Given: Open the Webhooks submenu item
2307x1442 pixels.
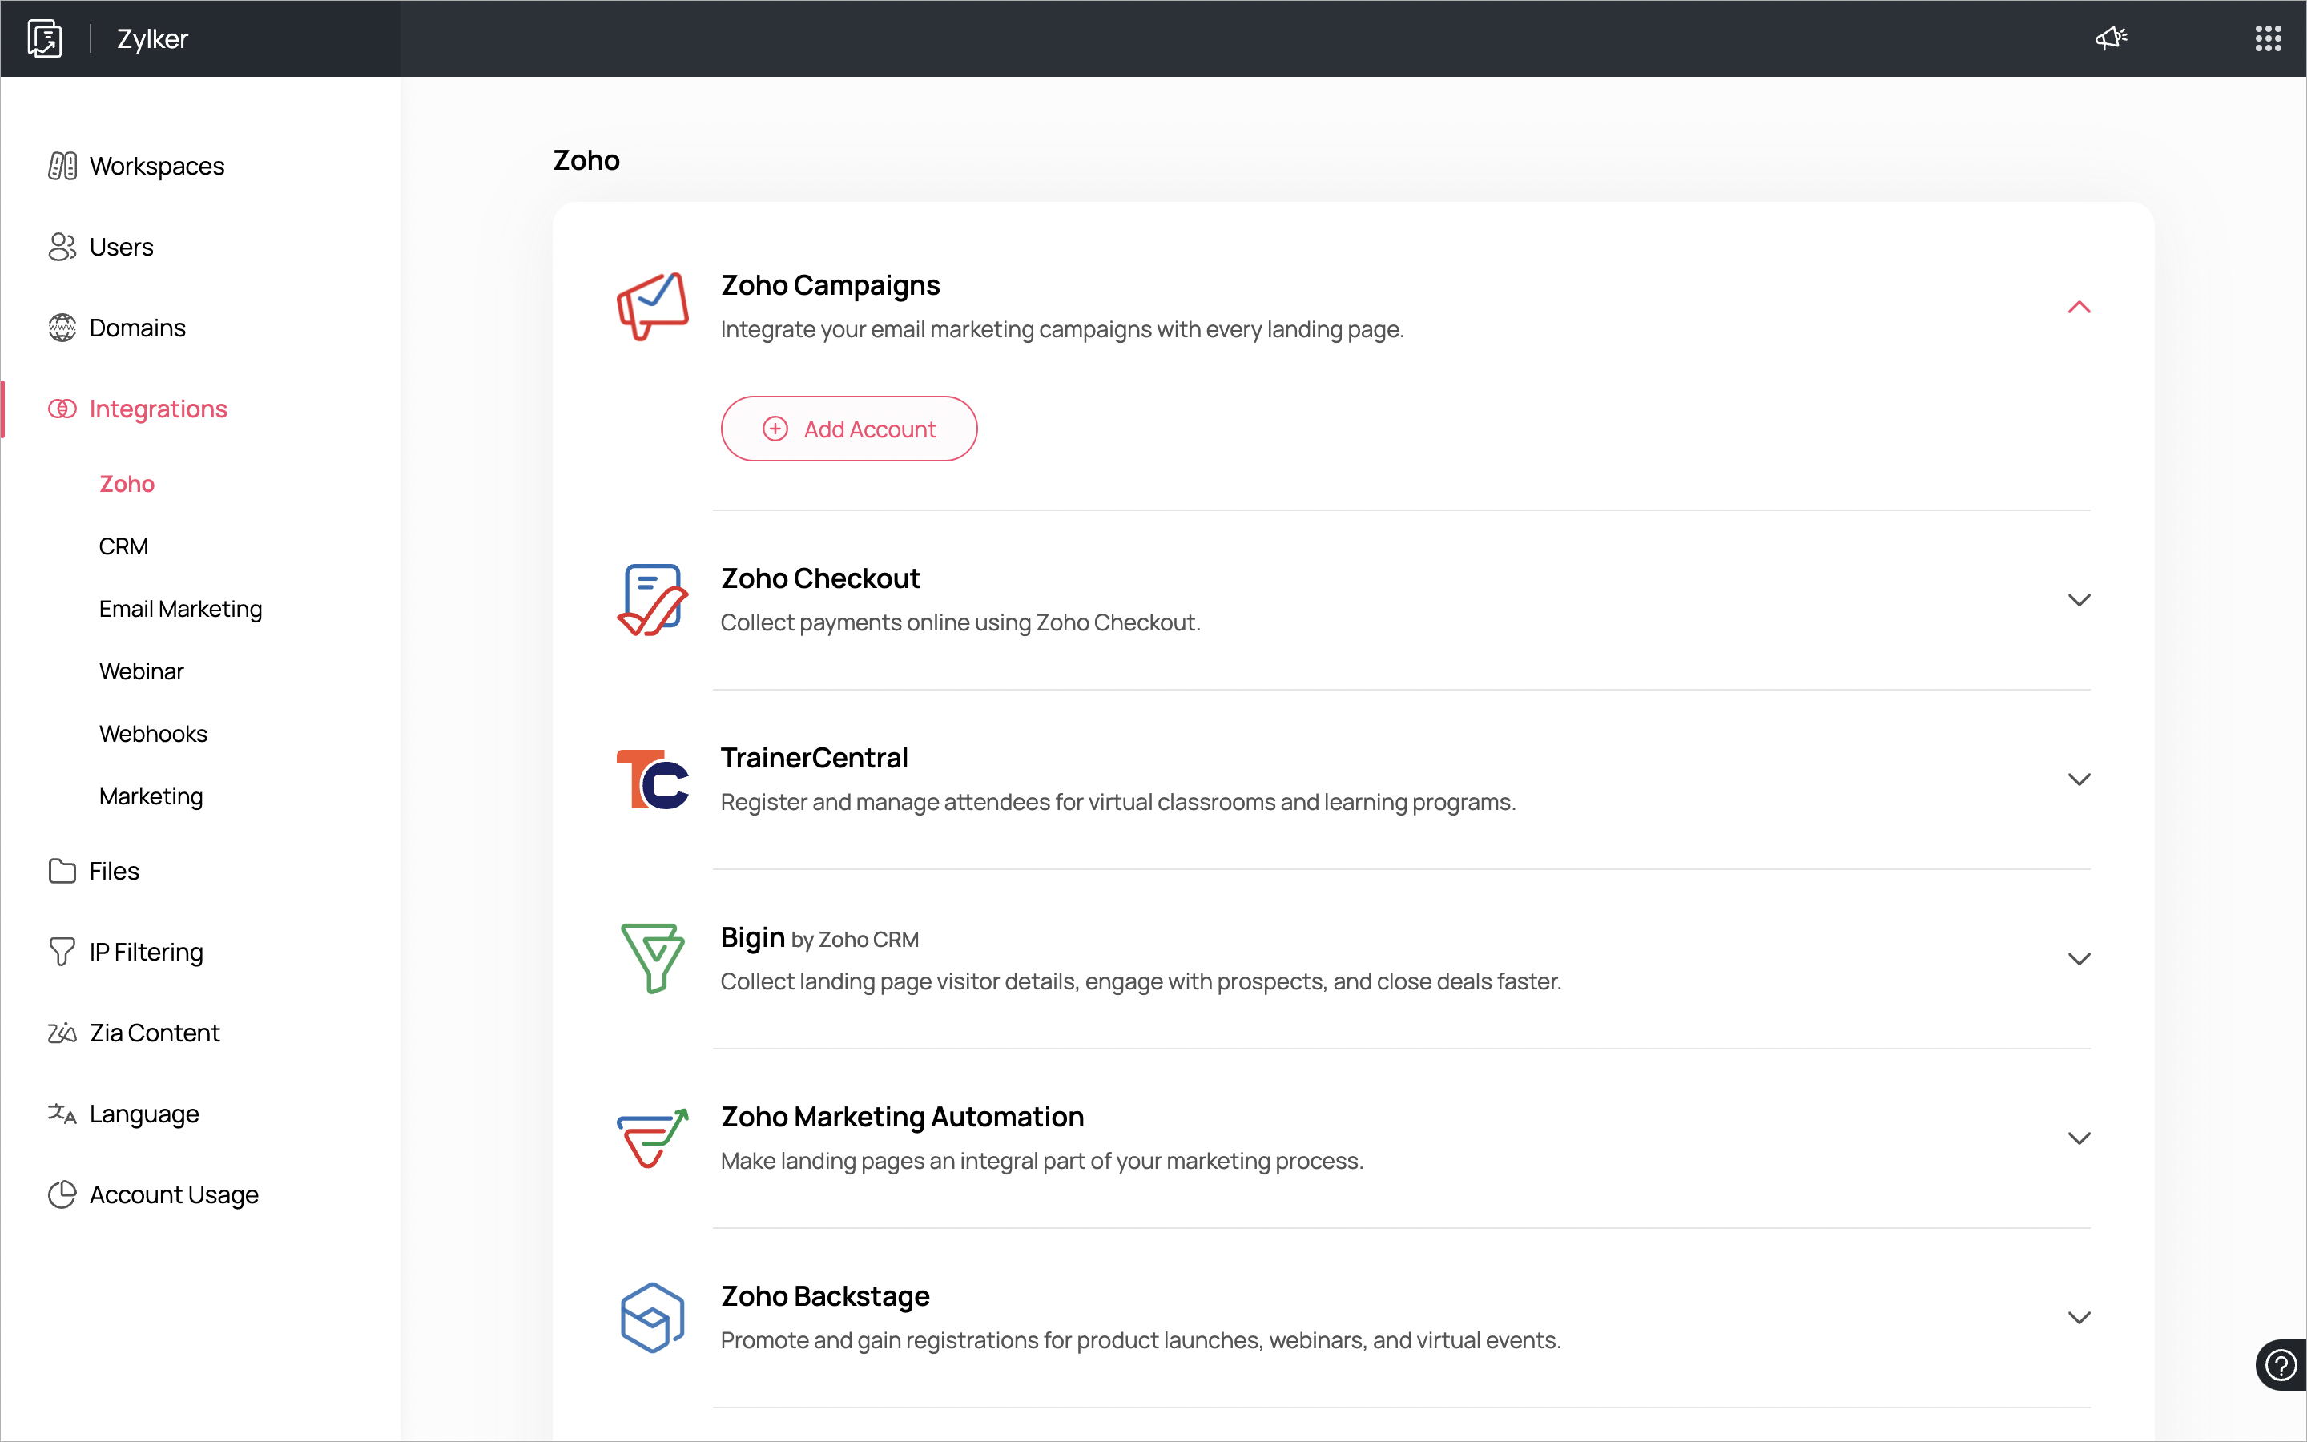Looking at the screenshot, I should [154, 733].
